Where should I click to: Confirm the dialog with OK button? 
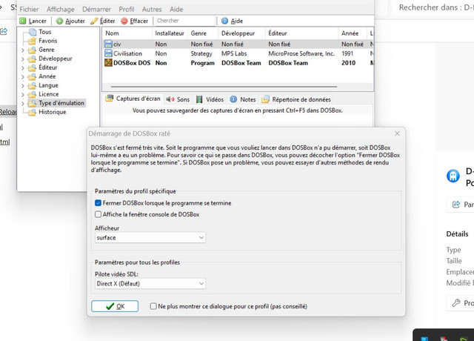pyautogui.click(x=115, y=306)
